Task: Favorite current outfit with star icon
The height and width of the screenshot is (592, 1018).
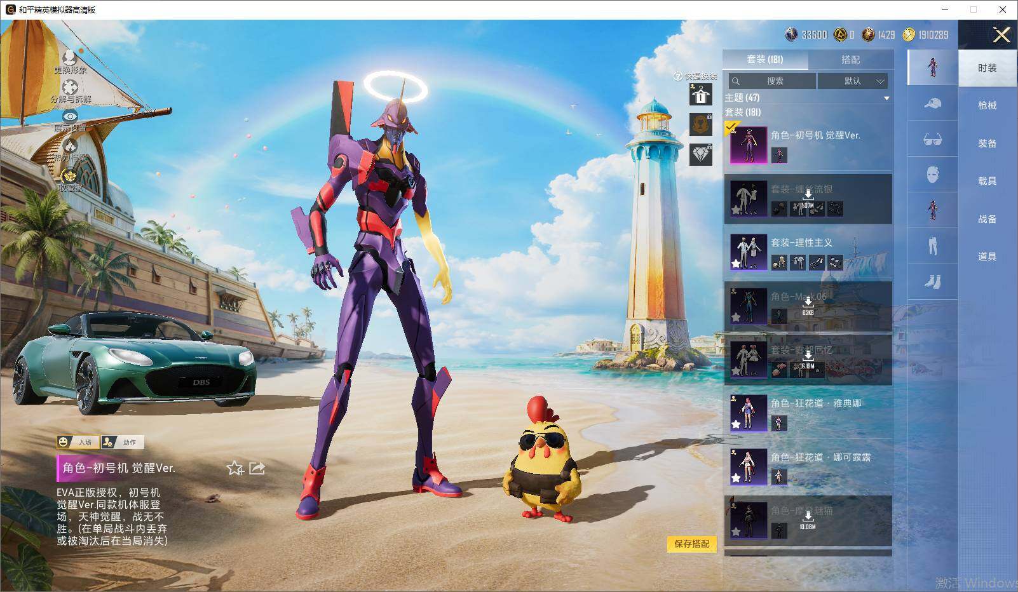Action: pos(235,469)
